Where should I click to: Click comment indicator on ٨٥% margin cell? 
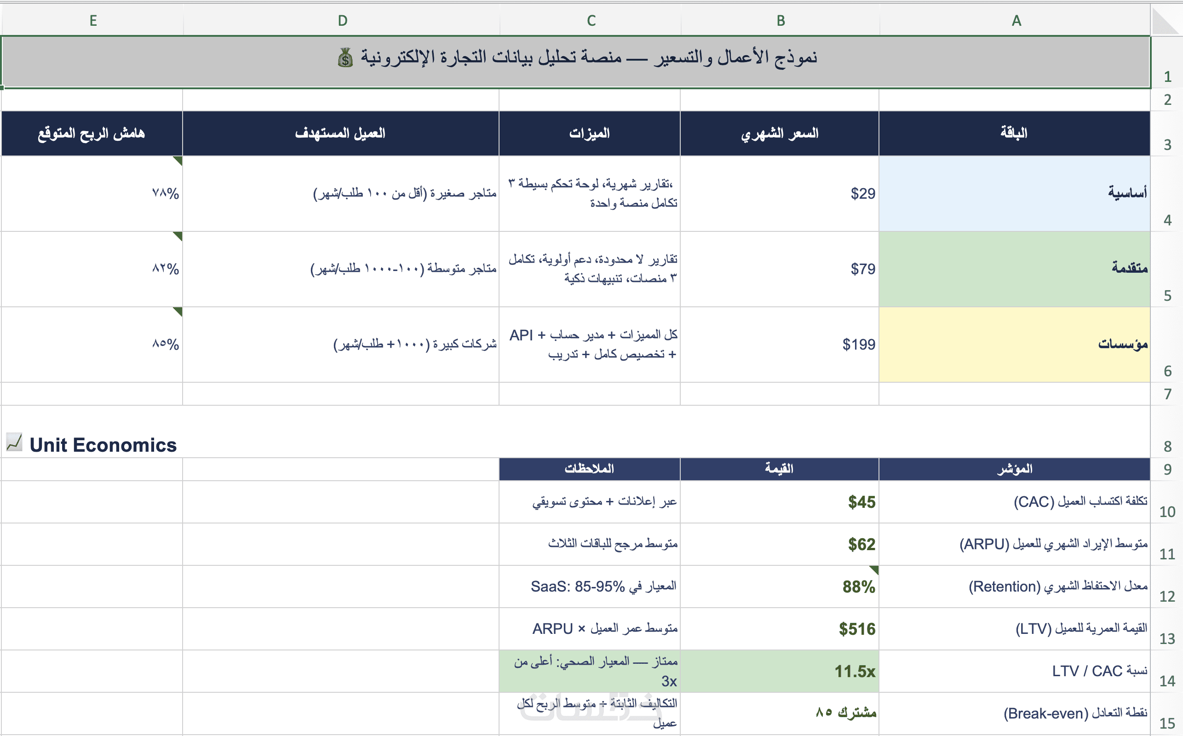pos(178,311)
